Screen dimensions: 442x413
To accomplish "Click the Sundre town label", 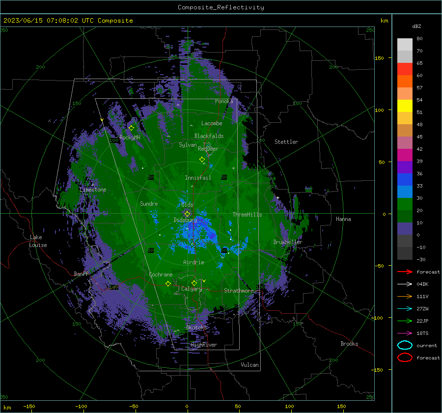I will click(x=149, y=204).
